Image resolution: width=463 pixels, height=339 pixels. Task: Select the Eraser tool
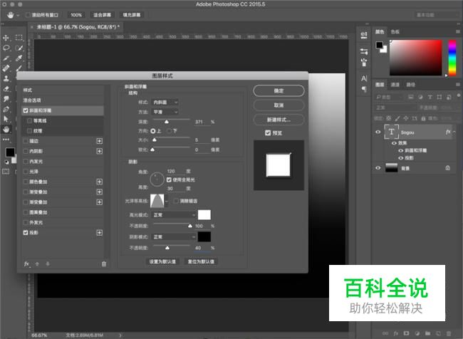tap(6, 88)
